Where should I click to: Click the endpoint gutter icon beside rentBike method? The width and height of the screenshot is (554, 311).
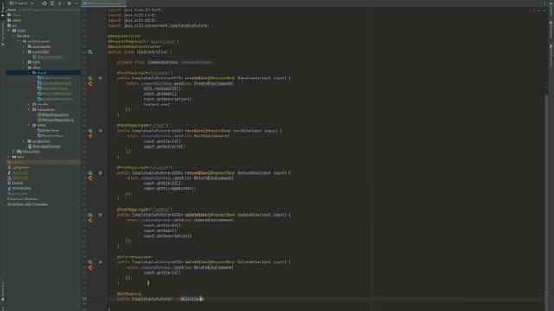(90, 130)
